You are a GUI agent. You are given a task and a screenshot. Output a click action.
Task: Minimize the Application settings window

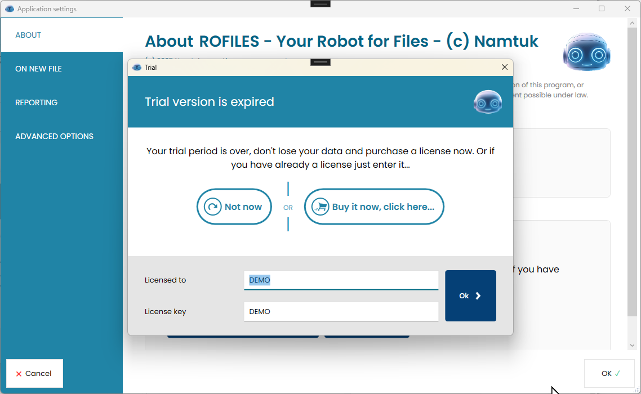[576, 8]
